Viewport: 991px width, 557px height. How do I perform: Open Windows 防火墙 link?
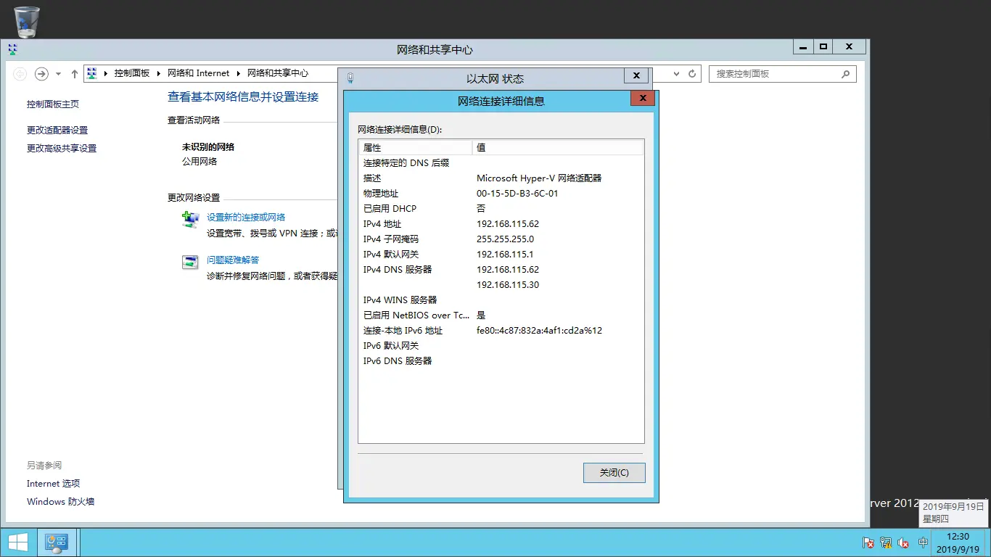point(60,502)
